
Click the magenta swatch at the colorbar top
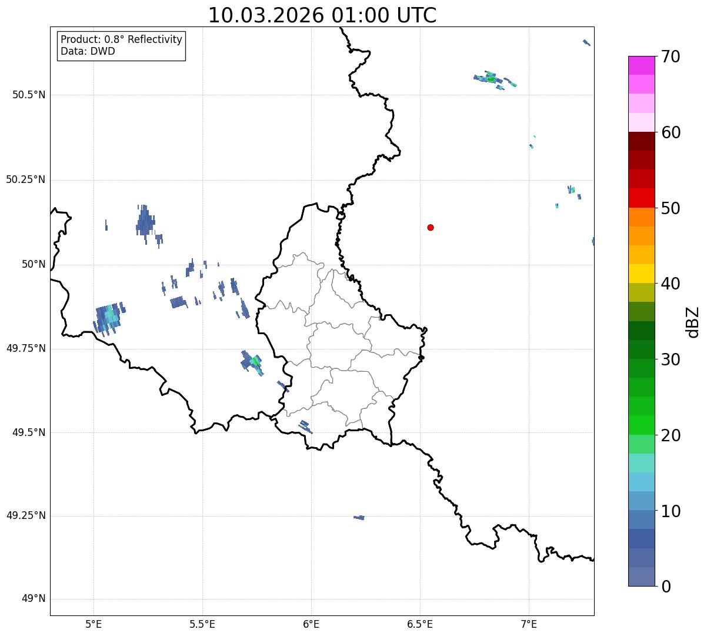[x=642, y=65]
